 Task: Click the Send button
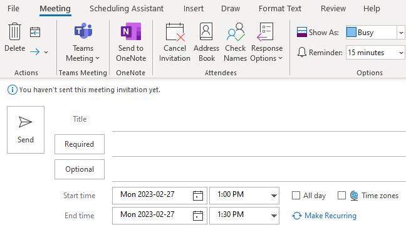point(26,130)
